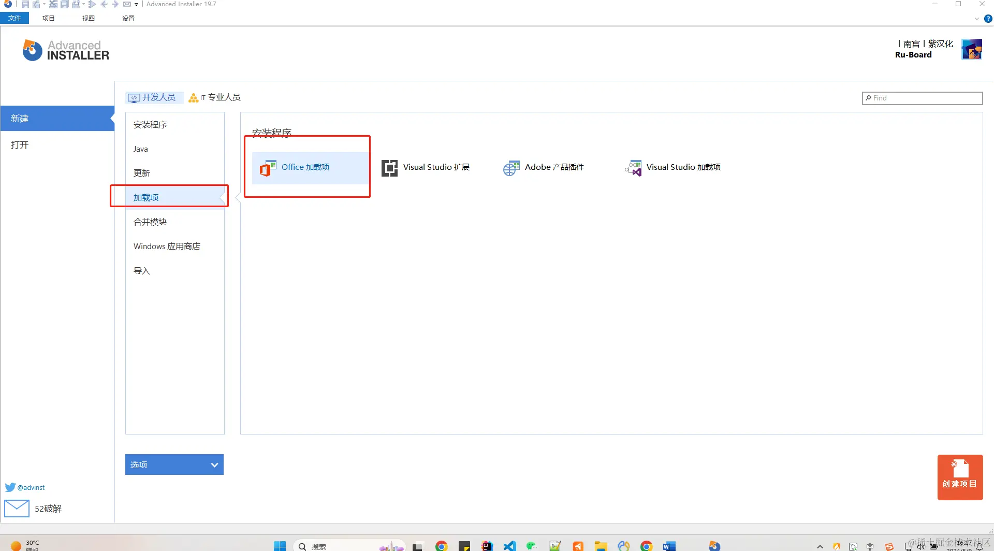Click the Forward arrow in the quick access toolbar
994x551 pixels.
click(x=115, y=4)
